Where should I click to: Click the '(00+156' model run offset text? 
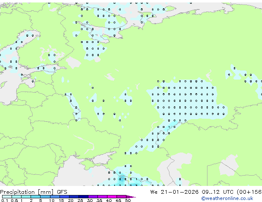249,192
